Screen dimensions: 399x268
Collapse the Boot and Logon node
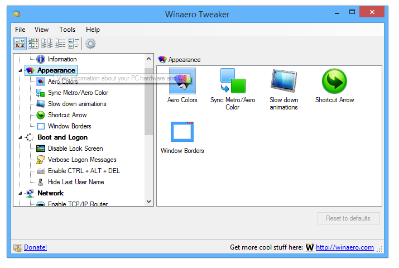(x=20, y=138)
